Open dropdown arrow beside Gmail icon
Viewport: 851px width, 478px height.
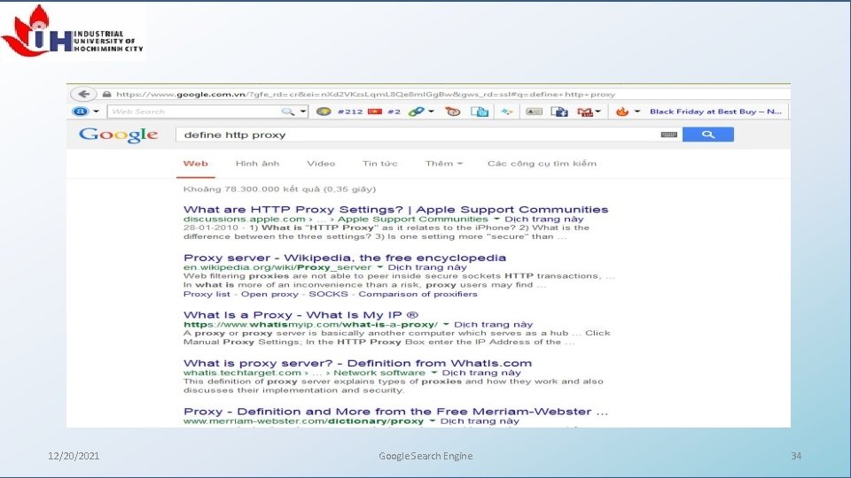pyautogui.click(x=598, y=112)
